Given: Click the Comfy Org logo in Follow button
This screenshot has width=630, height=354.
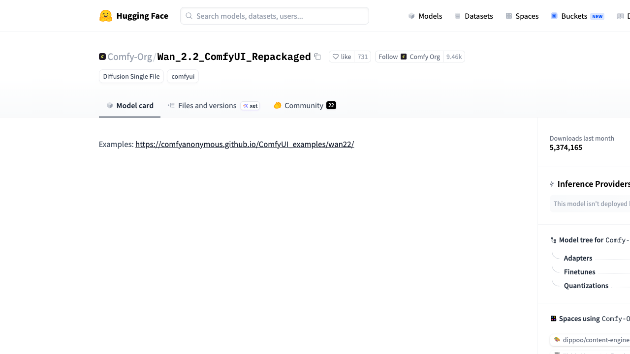Looking at the screenshot, I should click(x=404, y=57).
